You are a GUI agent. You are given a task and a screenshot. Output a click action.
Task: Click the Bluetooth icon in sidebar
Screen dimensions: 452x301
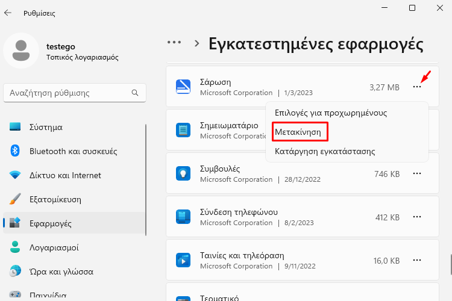[x=15, y=151]
